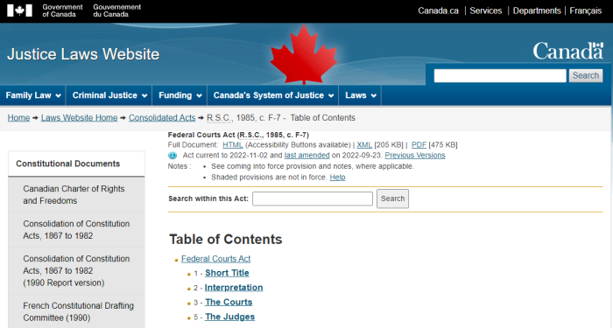Image resolution: width=613 pixels, height=328 pixels.
Task: Open the Family Law dropdown menu
Action: tap(33, 95)
